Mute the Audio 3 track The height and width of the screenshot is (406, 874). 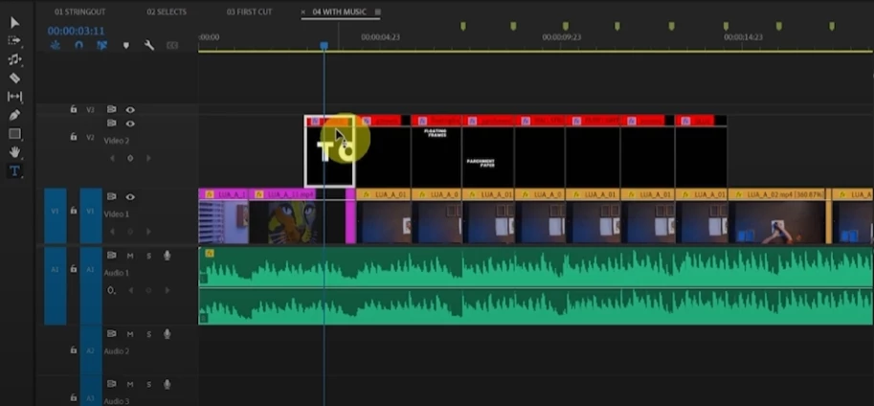130,384
